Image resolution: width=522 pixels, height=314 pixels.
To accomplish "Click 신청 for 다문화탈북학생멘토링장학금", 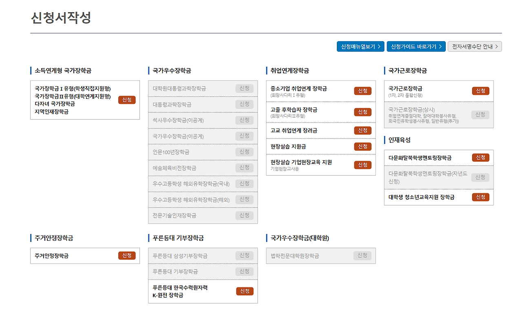I will 480,157.
